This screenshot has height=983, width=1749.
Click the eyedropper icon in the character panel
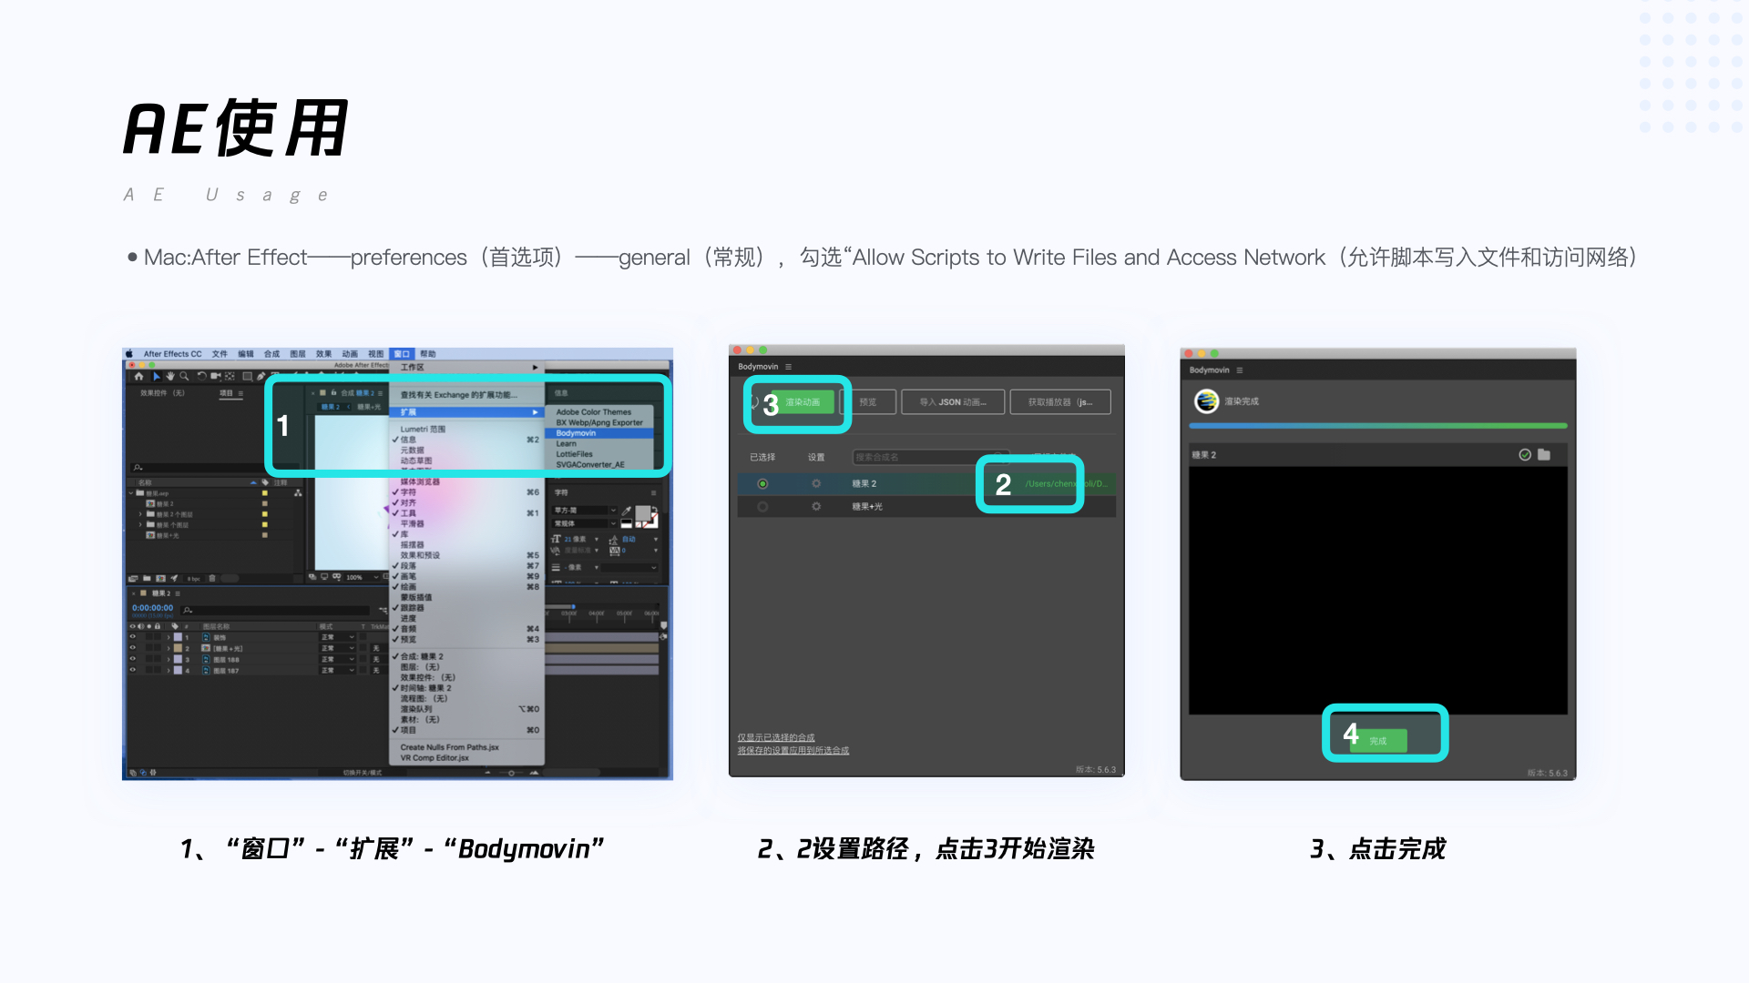[x=627, y=511]
